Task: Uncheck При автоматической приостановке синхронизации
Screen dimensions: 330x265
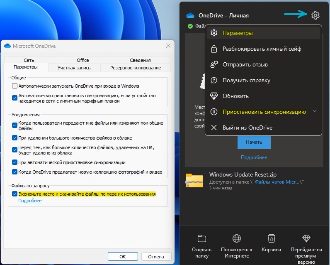Action: [15, 162]
